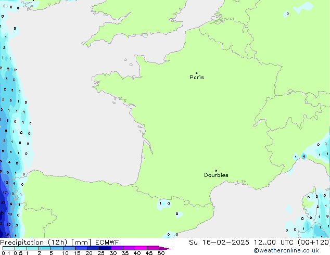Screen dimensions: 330x255
Task: Click the Dourbies location dot marker
Action: (216, 171)
